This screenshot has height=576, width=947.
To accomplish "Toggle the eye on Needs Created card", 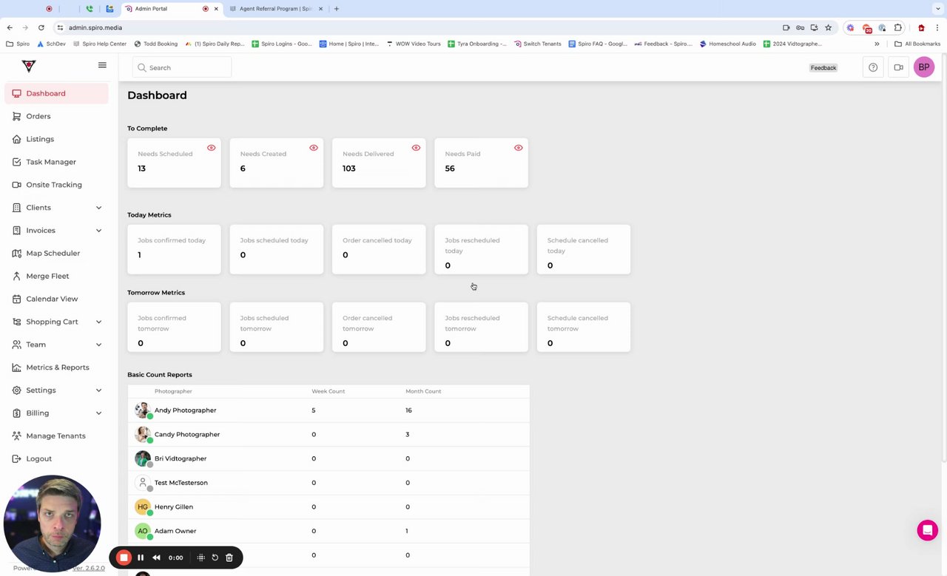I will pos(314,148).
